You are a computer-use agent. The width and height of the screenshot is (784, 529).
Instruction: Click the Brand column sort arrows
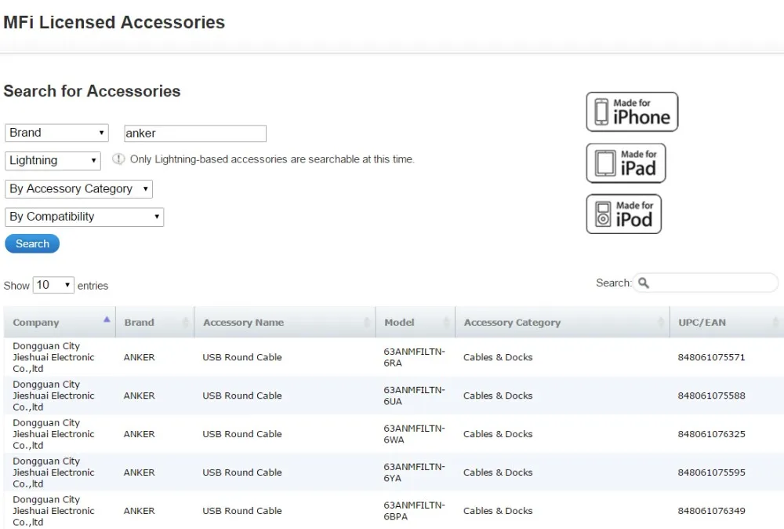(x=186, y=323)
